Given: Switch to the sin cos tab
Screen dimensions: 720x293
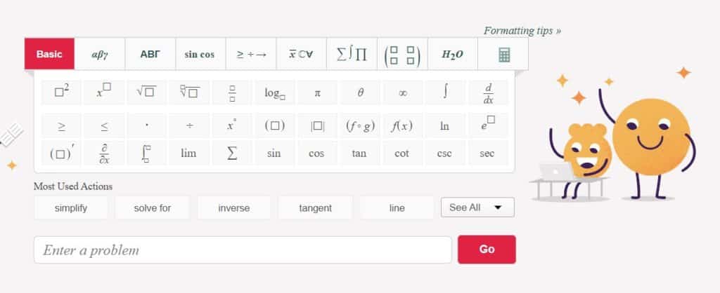Looking at the screenshot, I should coord(200,54).
